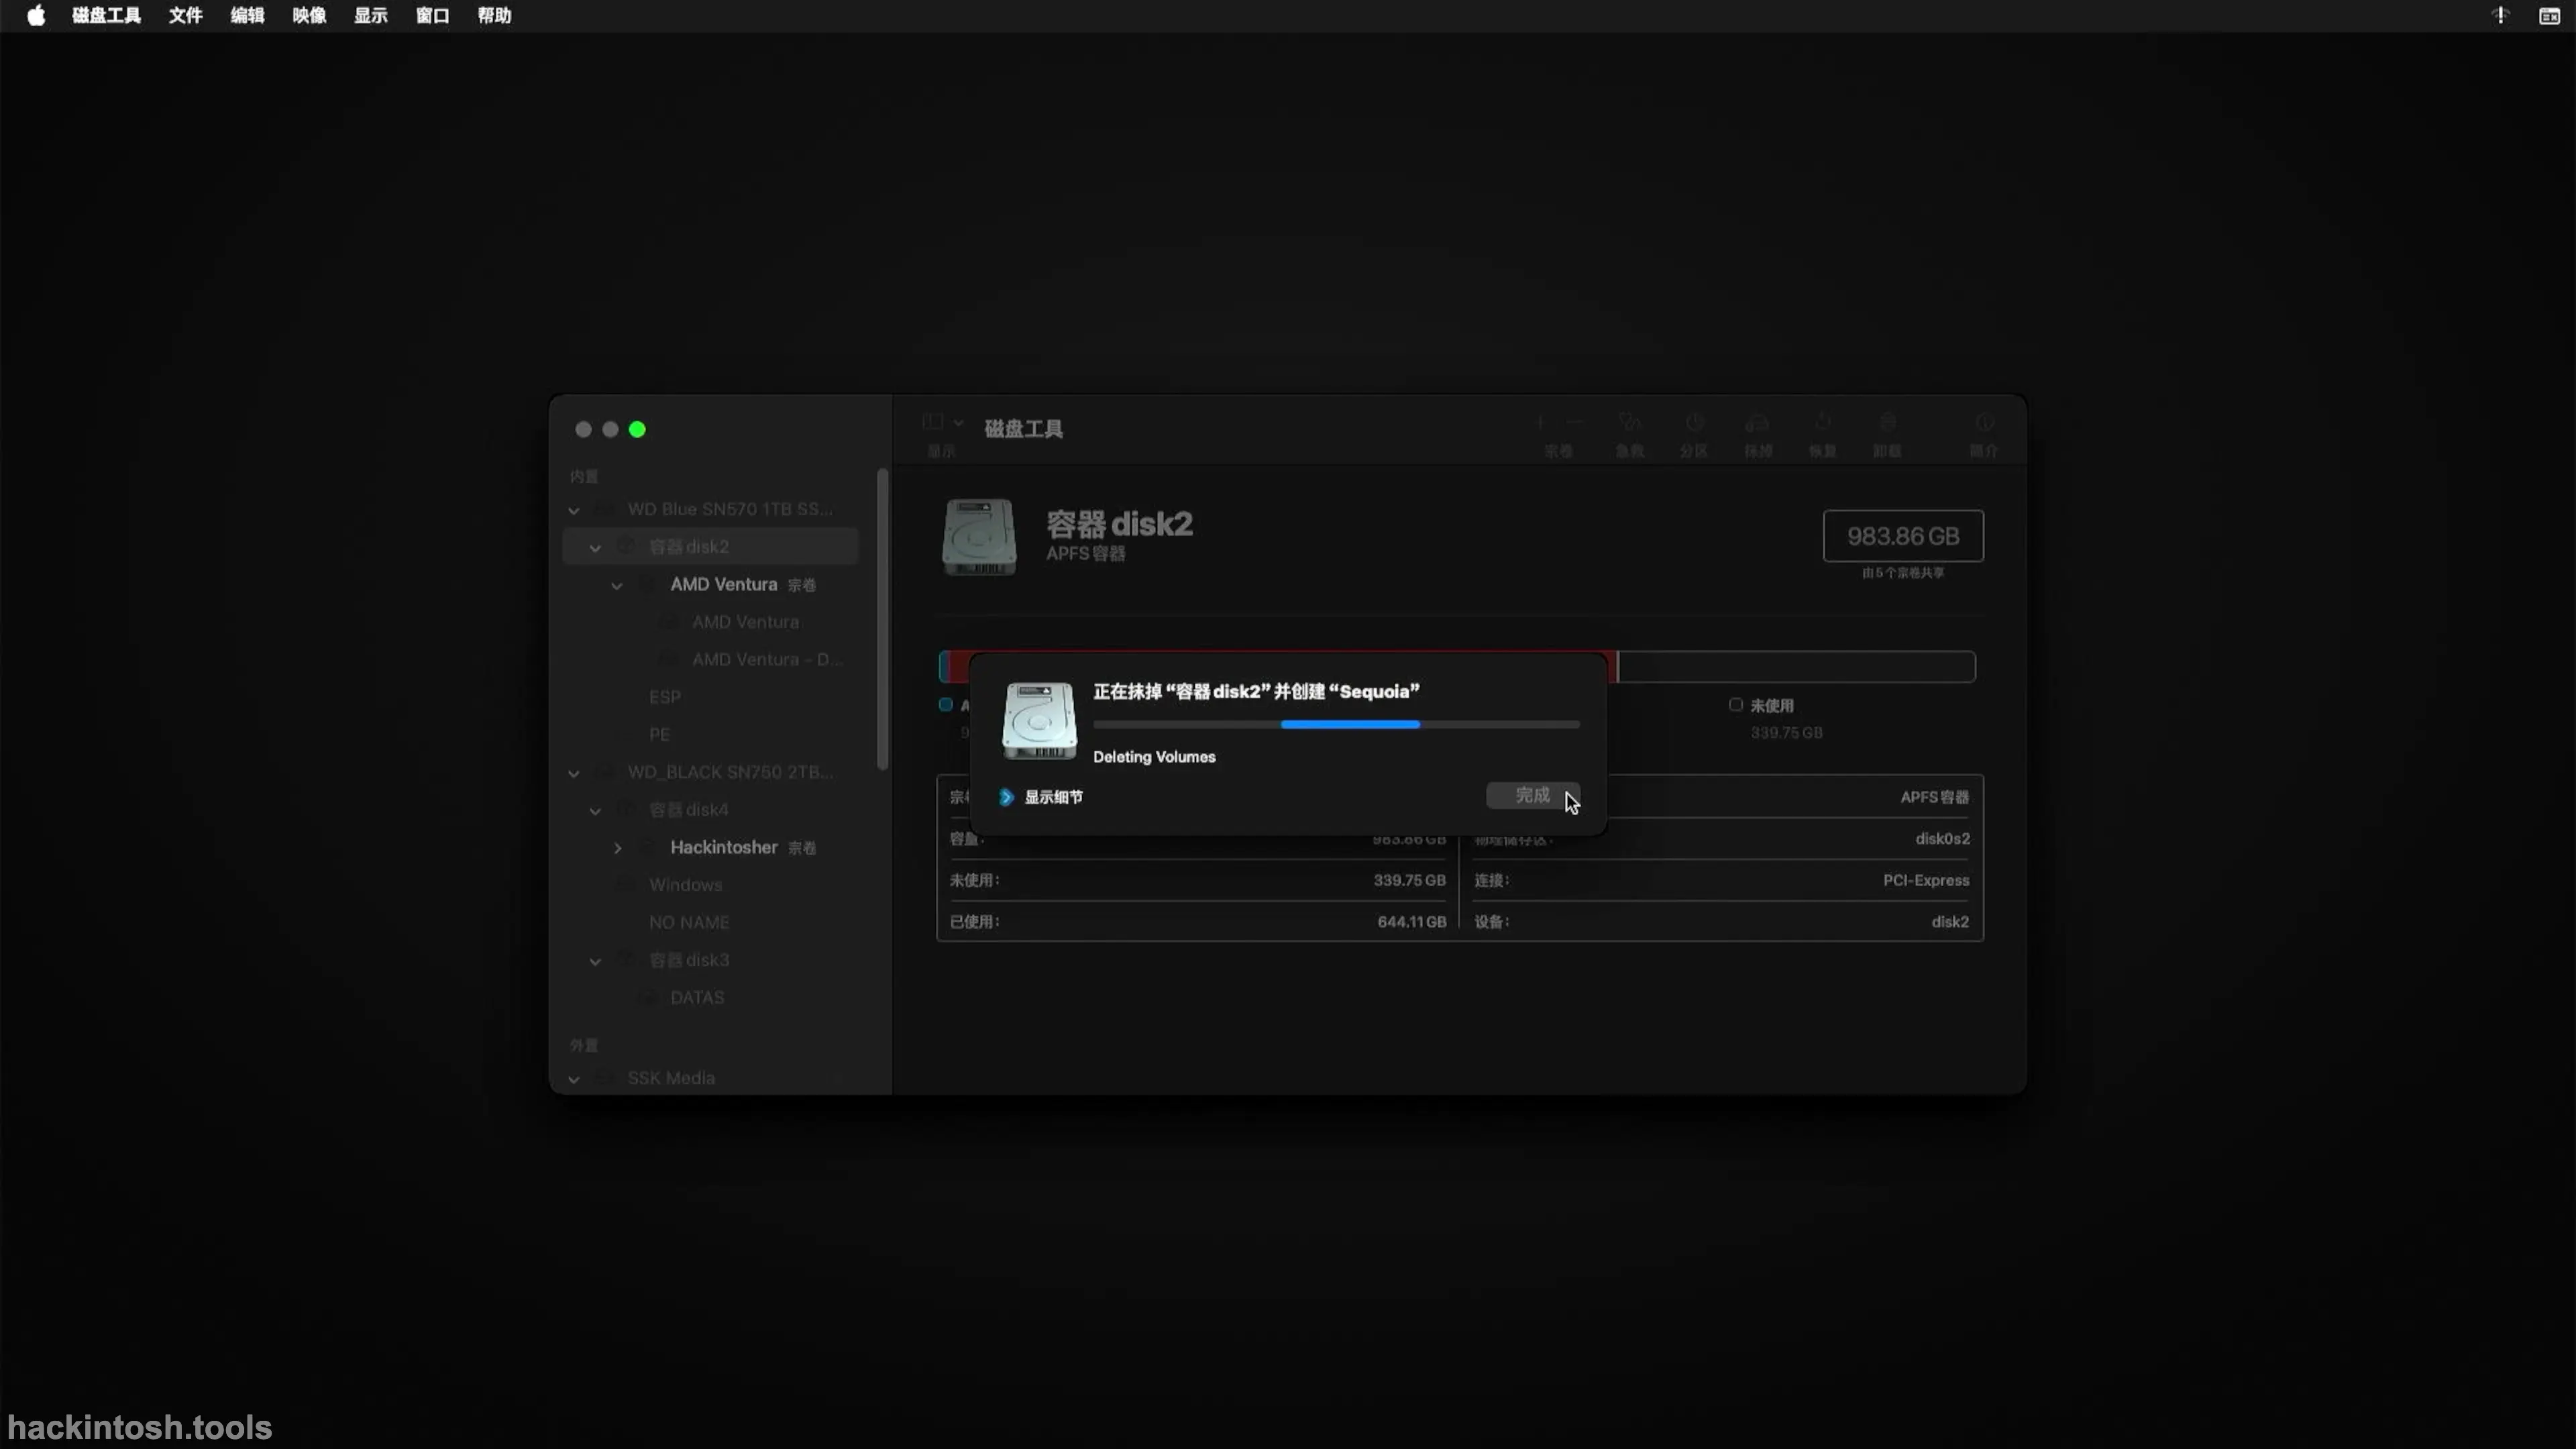Collapse WD_BLACK SN750 disk in sidebar
The width and height of the screenshot is (2576, 1449).
tap(574, 773)
